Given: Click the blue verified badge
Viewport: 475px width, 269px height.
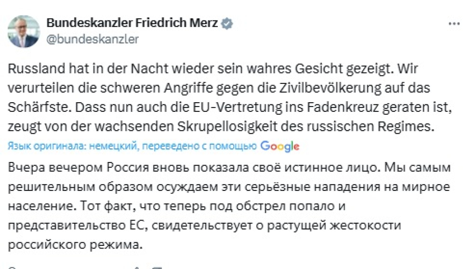Looking at the screenshot, I should [227, 24].
